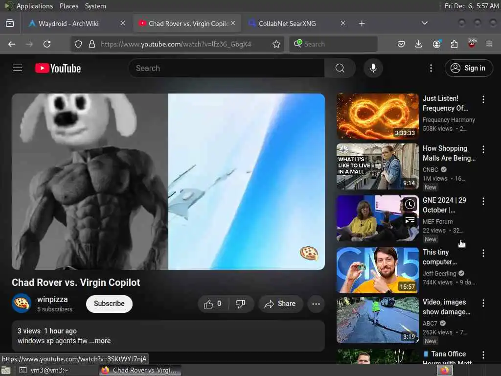Viewport: 501px width, 376px height.
Task: Add GNE 2024 video to queue
Action: point(410,220)
